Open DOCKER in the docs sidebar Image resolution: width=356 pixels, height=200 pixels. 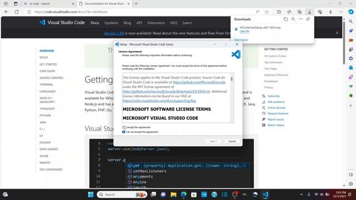pos(45,143)
